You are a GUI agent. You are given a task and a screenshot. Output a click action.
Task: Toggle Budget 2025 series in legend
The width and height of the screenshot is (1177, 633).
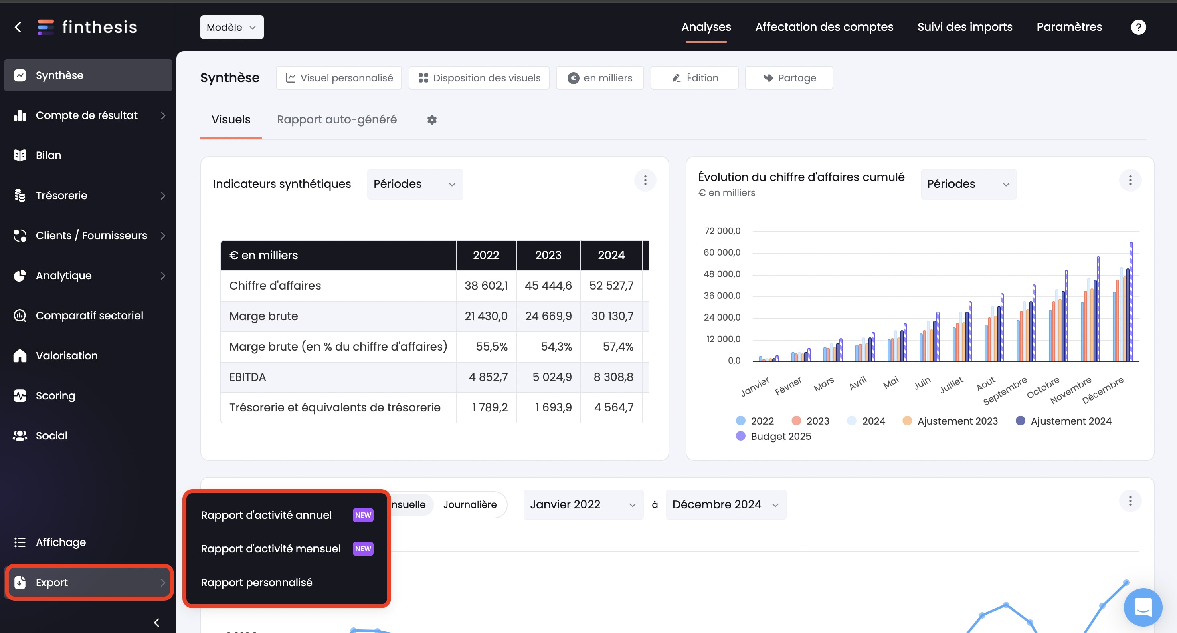coord(774,436)
